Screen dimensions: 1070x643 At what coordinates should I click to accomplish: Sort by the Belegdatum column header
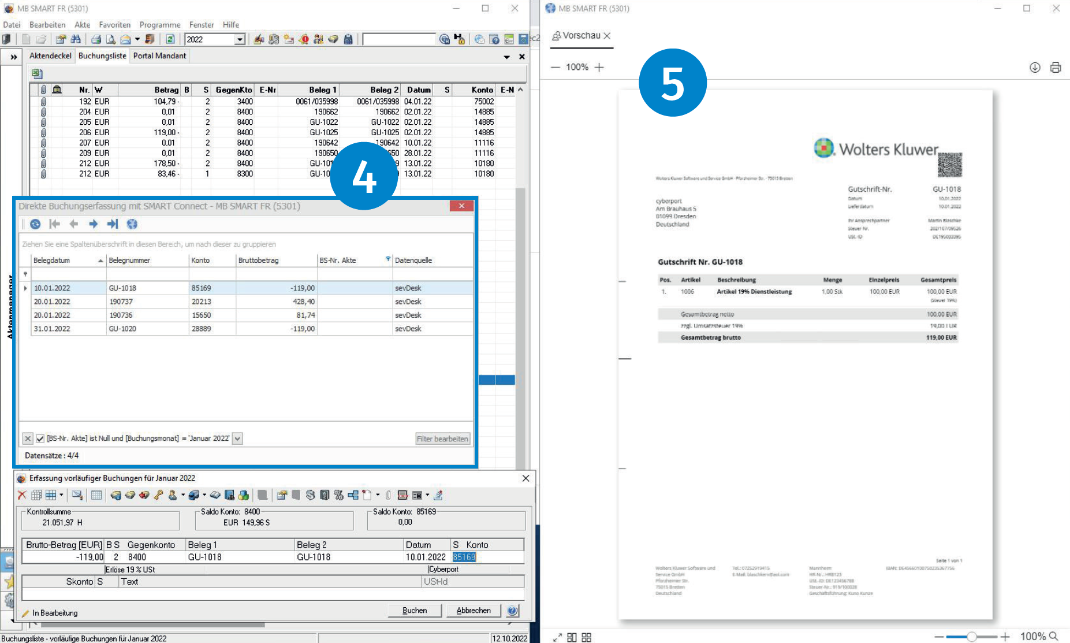68,261
